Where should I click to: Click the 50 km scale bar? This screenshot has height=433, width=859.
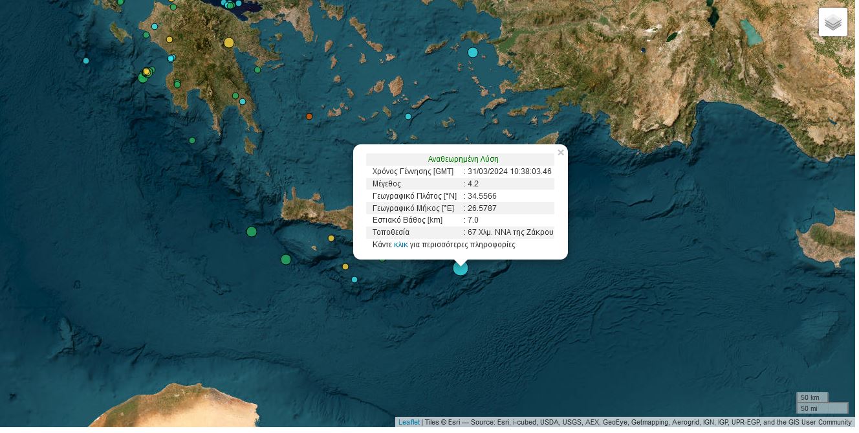click(x=812, y=397)
